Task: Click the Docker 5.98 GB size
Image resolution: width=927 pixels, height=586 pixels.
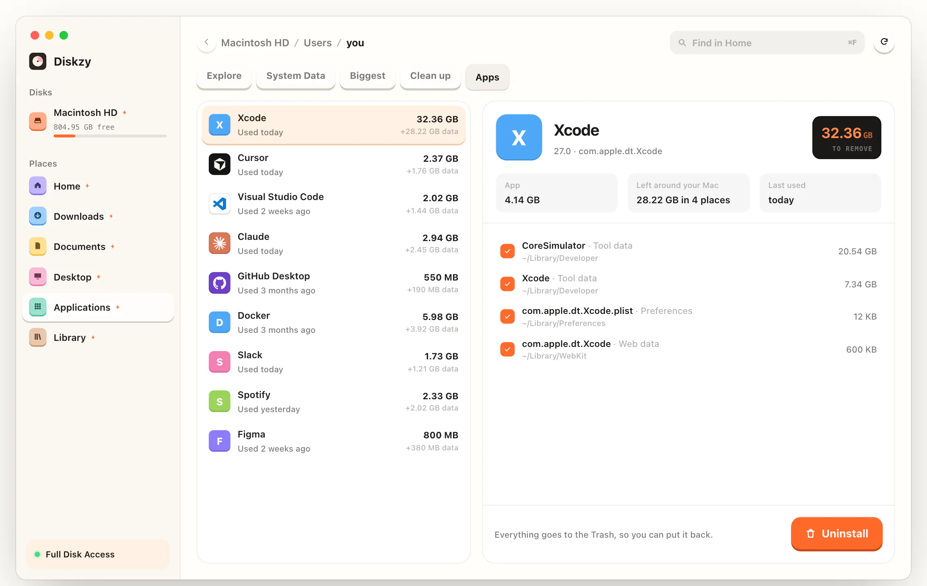Action: [x=440, y=317]
